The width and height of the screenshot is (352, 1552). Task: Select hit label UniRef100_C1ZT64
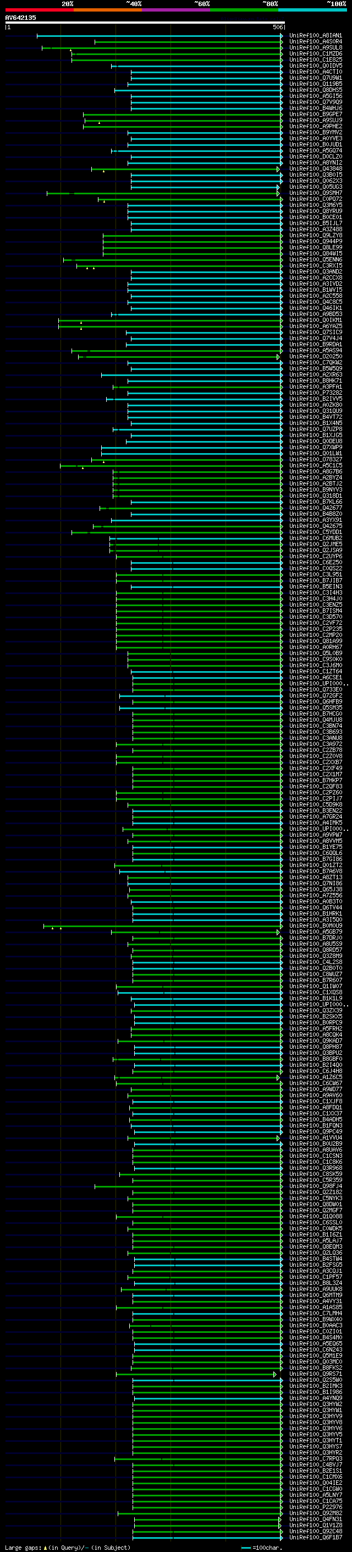(315, 671)
